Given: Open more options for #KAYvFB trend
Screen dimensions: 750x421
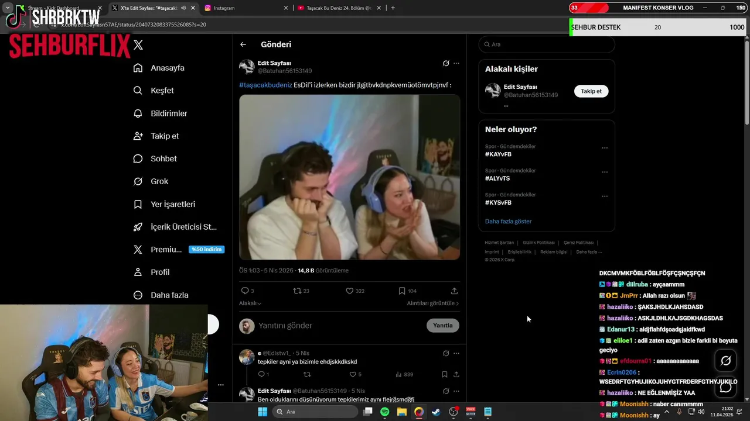Looking at the screenshot, I should (x=605, y=148).
